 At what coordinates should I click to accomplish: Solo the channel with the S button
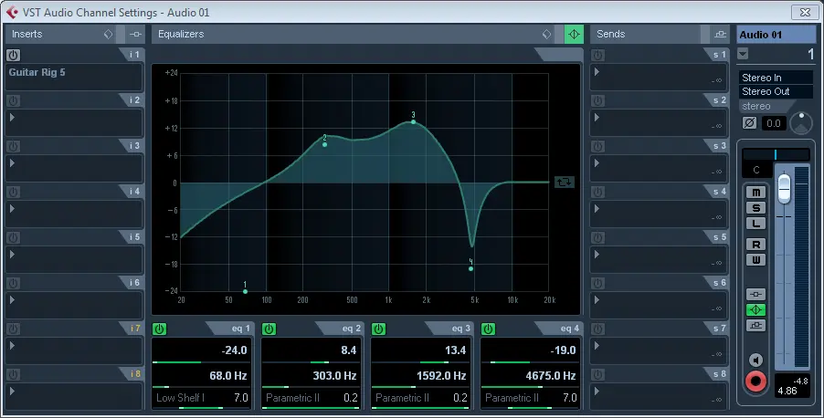tap(755, 208)
